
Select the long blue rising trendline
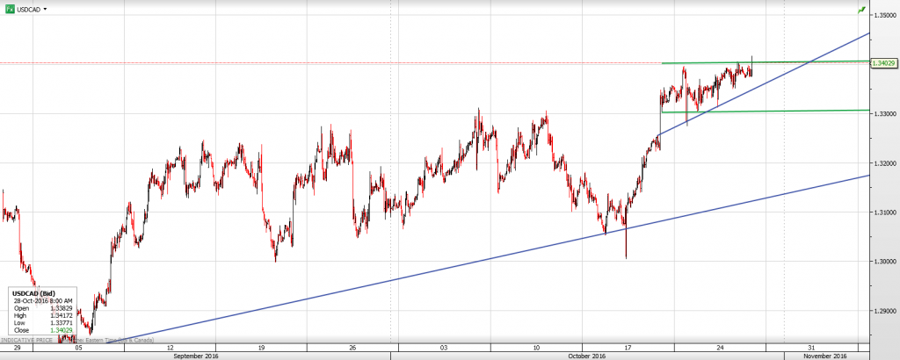439,261
